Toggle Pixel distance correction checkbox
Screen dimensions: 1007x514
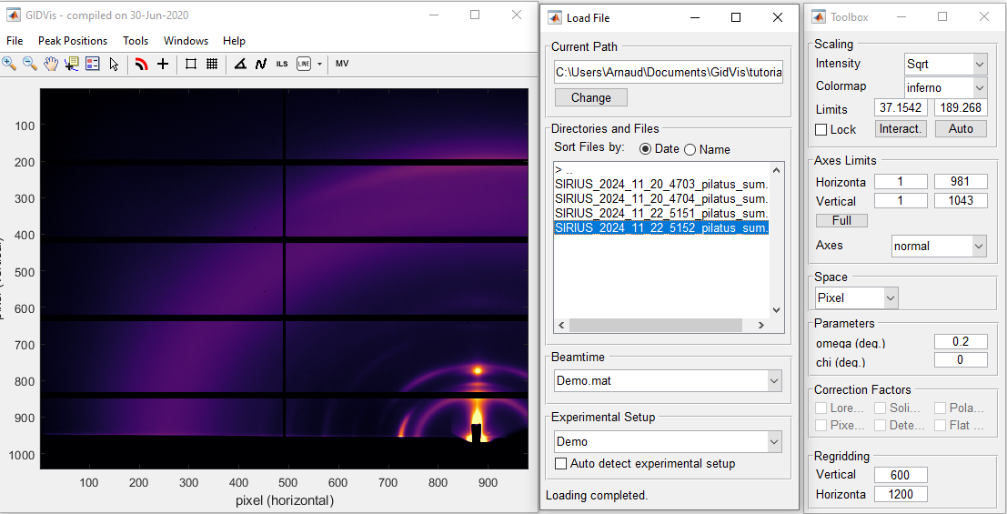(x=821, y=425)
